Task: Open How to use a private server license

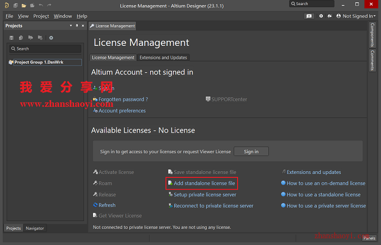Action: [x=323, y=206]
